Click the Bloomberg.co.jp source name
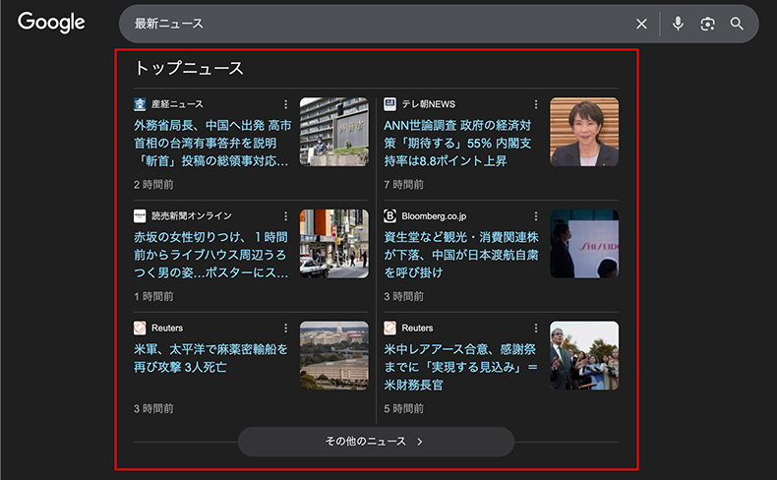The width and height of the screenshot is (777, 480). 434,216
